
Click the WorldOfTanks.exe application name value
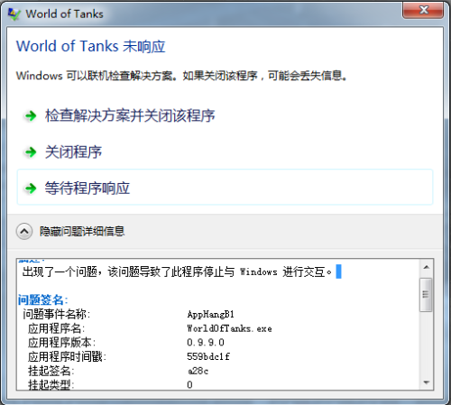229,328
